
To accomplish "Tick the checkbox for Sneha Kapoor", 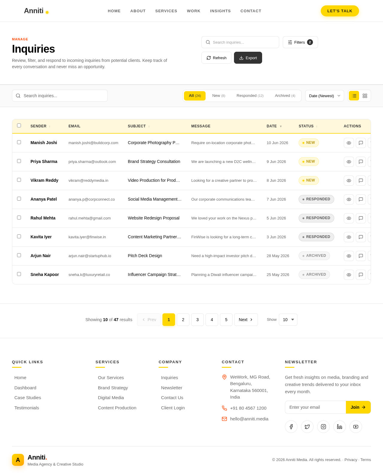I will (19, 274).
